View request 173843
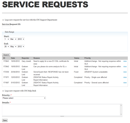The image size is (130, 123). (x=125, y=61)
